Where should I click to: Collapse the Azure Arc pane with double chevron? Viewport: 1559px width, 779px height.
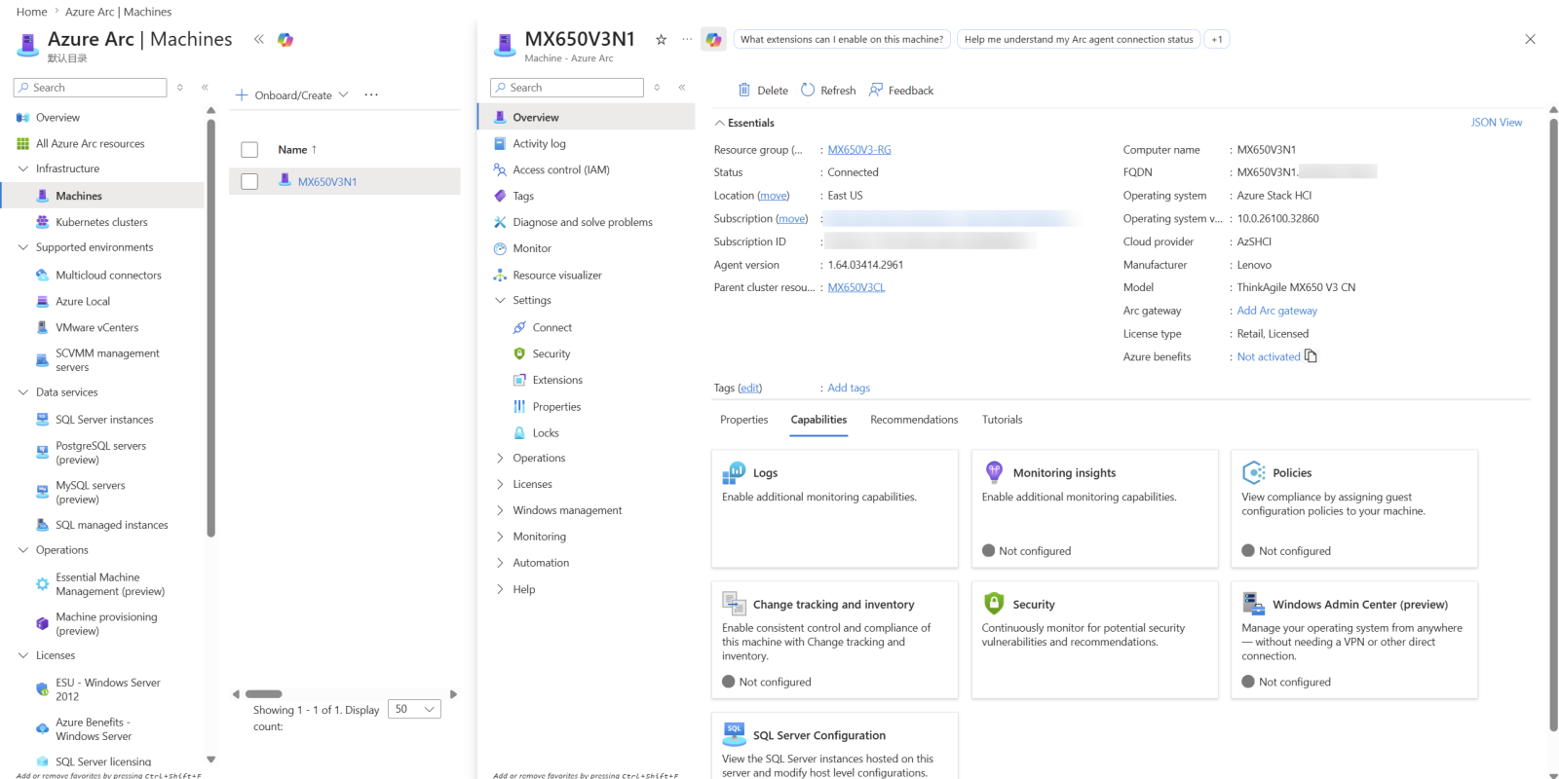point(258,39)
